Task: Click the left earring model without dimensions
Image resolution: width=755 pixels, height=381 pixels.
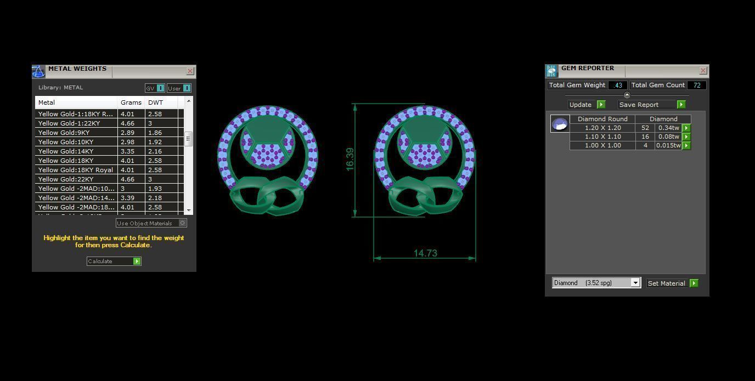Action: tap(268, 160)
